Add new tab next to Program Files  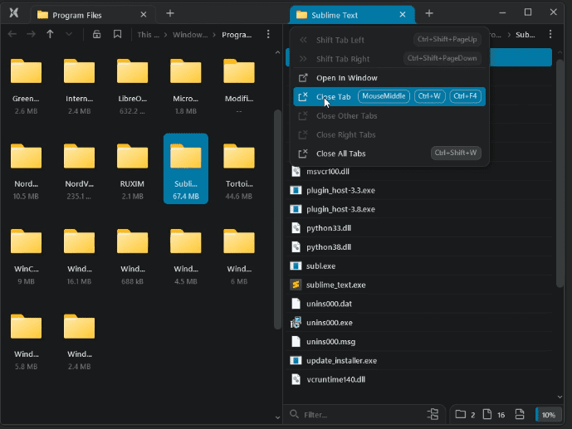170,13
